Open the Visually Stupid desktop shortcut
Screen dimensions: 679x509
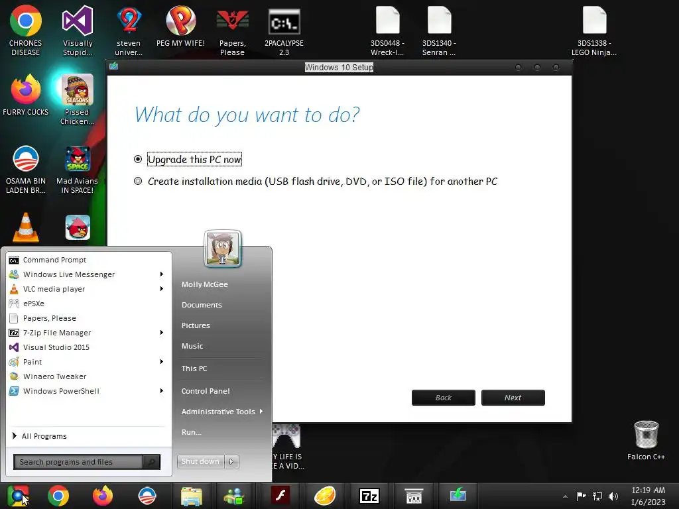click(78, 30)
